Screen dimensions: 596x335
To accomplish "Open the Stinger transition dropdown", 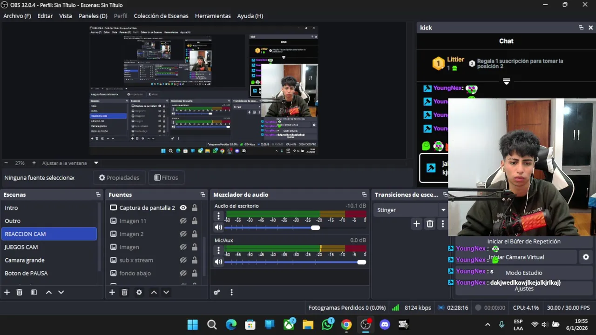I will [411, 210].
